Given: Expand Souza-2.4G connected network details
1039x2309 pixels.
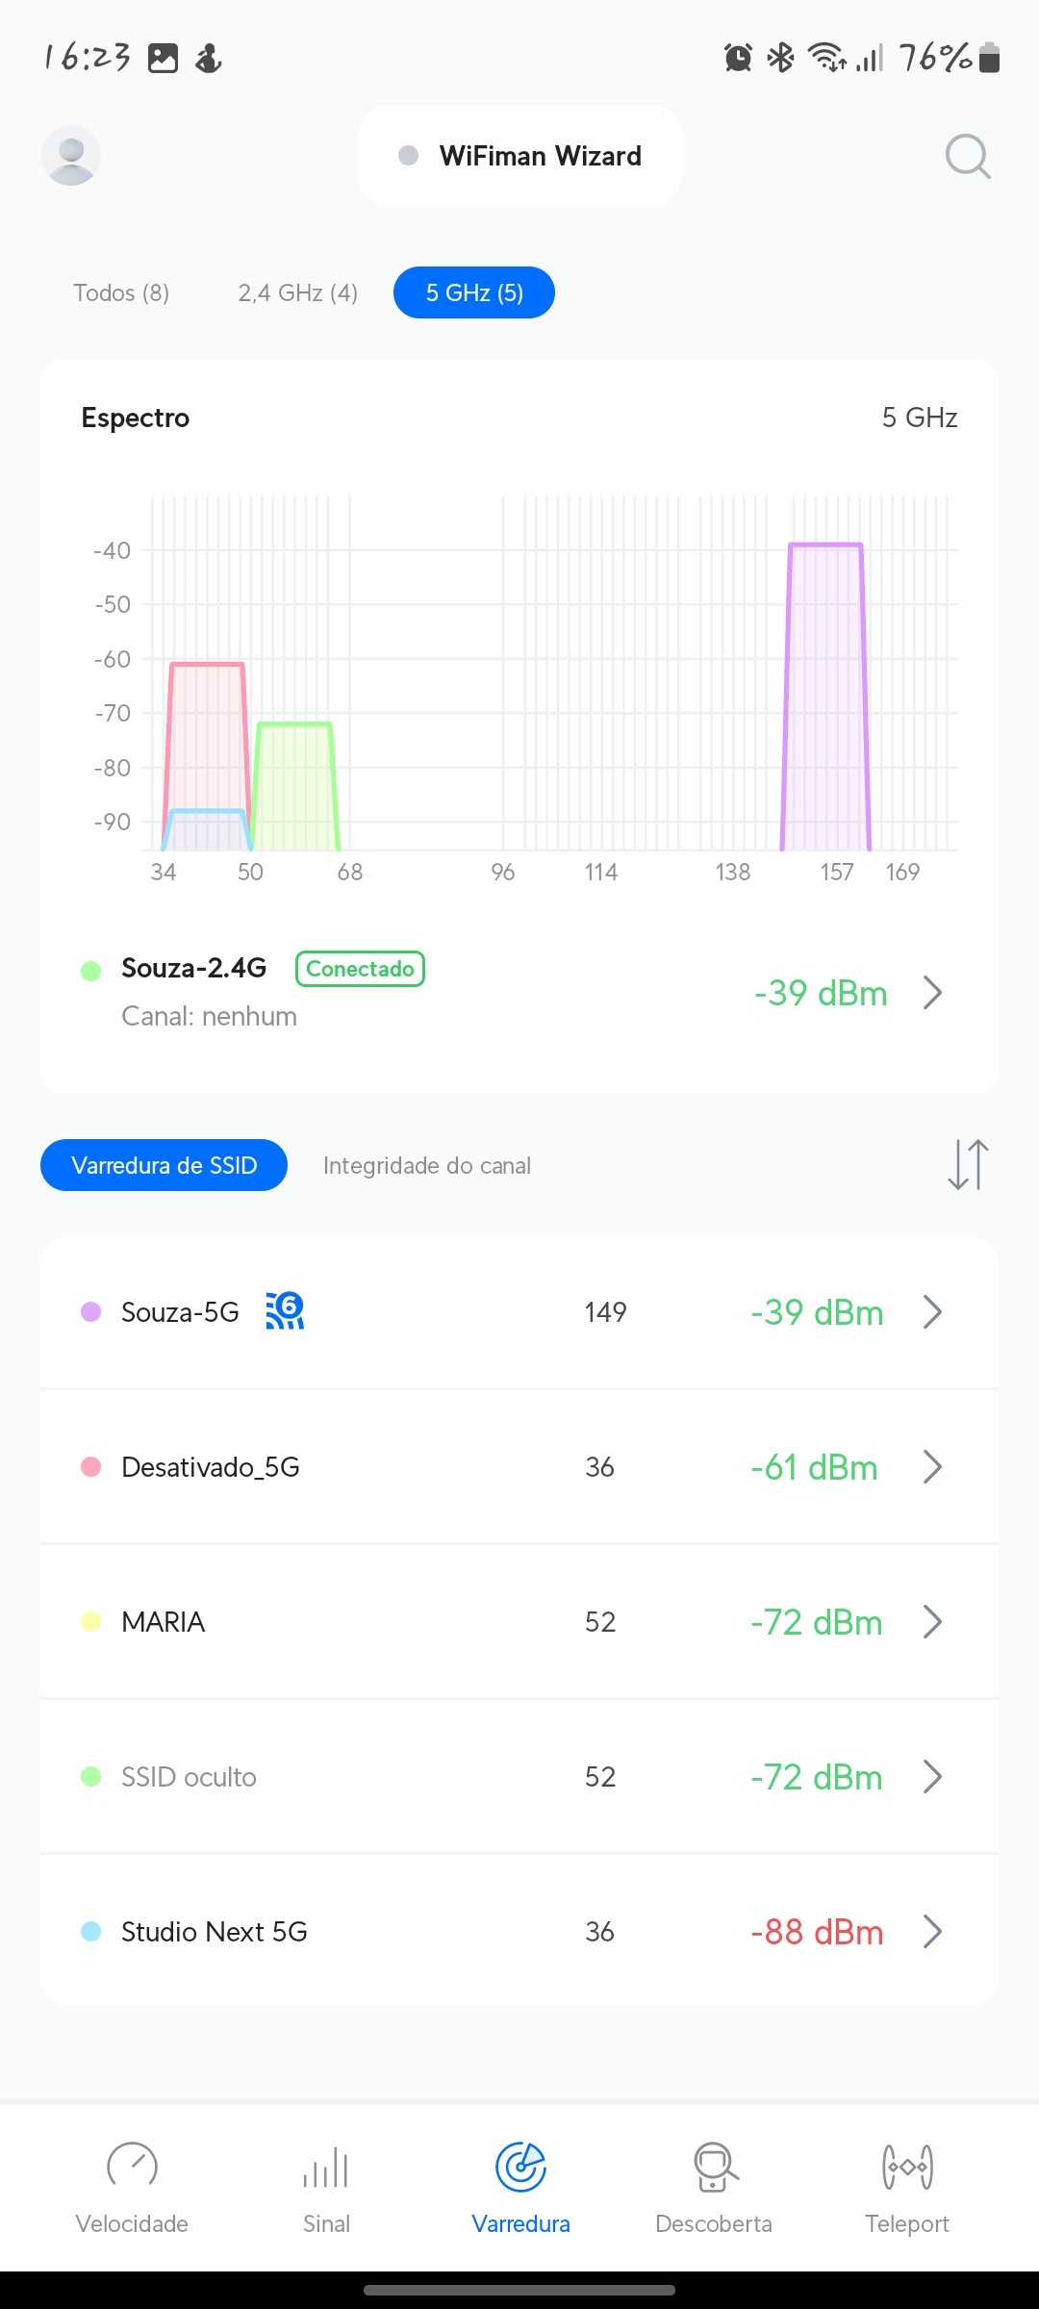Looking at the screenshot, I should [931, 993].
